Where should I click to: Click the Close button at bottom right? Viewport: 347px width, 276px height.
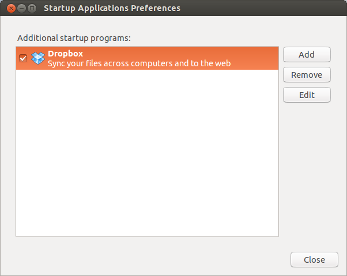[x=314, y=260]
